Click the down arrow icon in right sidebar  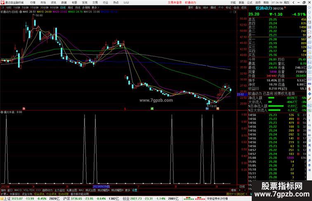(310, 17)
